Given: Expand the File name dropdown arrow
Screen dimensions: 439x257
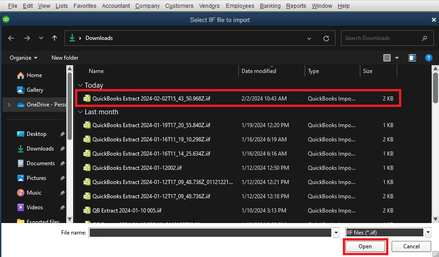Looking at the screenshot, I should coord(336,232).
